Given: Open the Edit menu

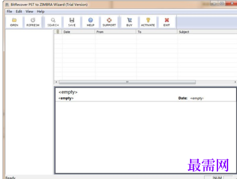Looking at the screenshot, I should (19, 11).
